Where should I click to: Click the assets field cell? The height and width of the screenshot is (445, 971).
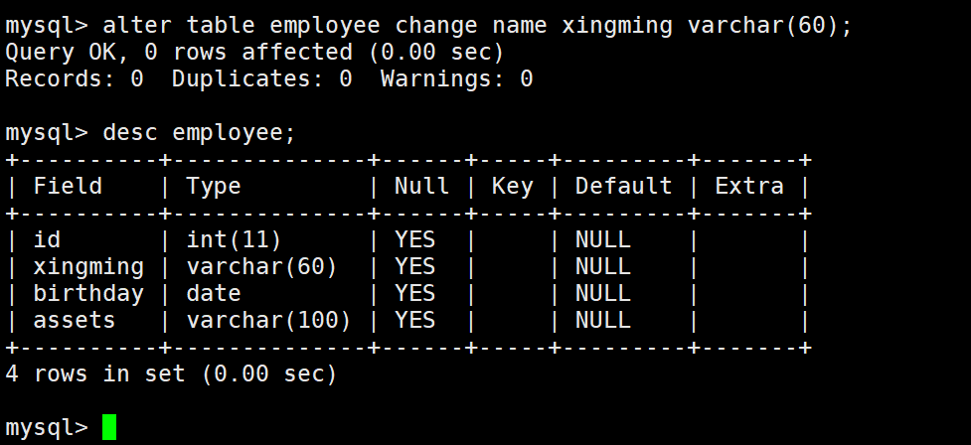point(75,320)
